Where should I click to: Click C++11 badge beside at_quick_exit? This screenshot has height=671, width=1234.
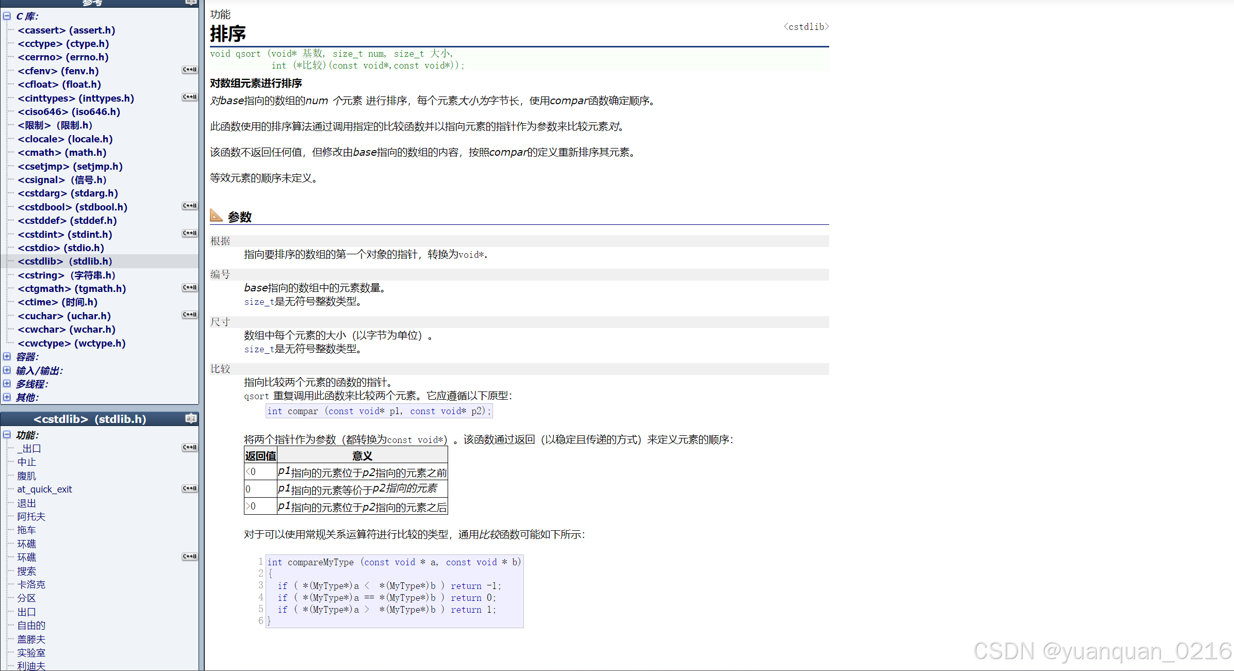tap(190, 488)
